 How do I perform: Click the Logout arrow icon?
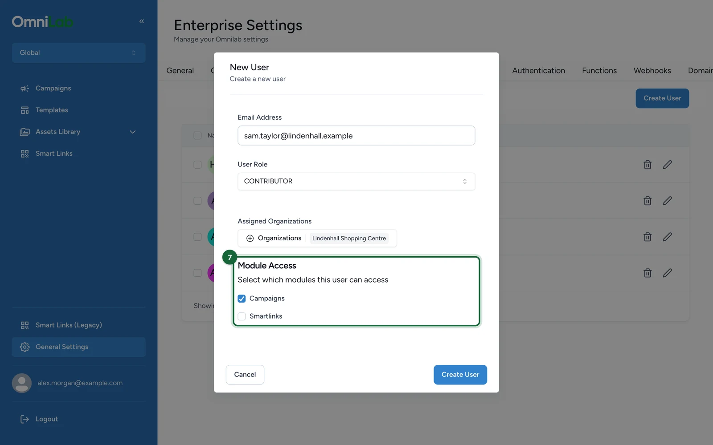click(x=25, y=419)
